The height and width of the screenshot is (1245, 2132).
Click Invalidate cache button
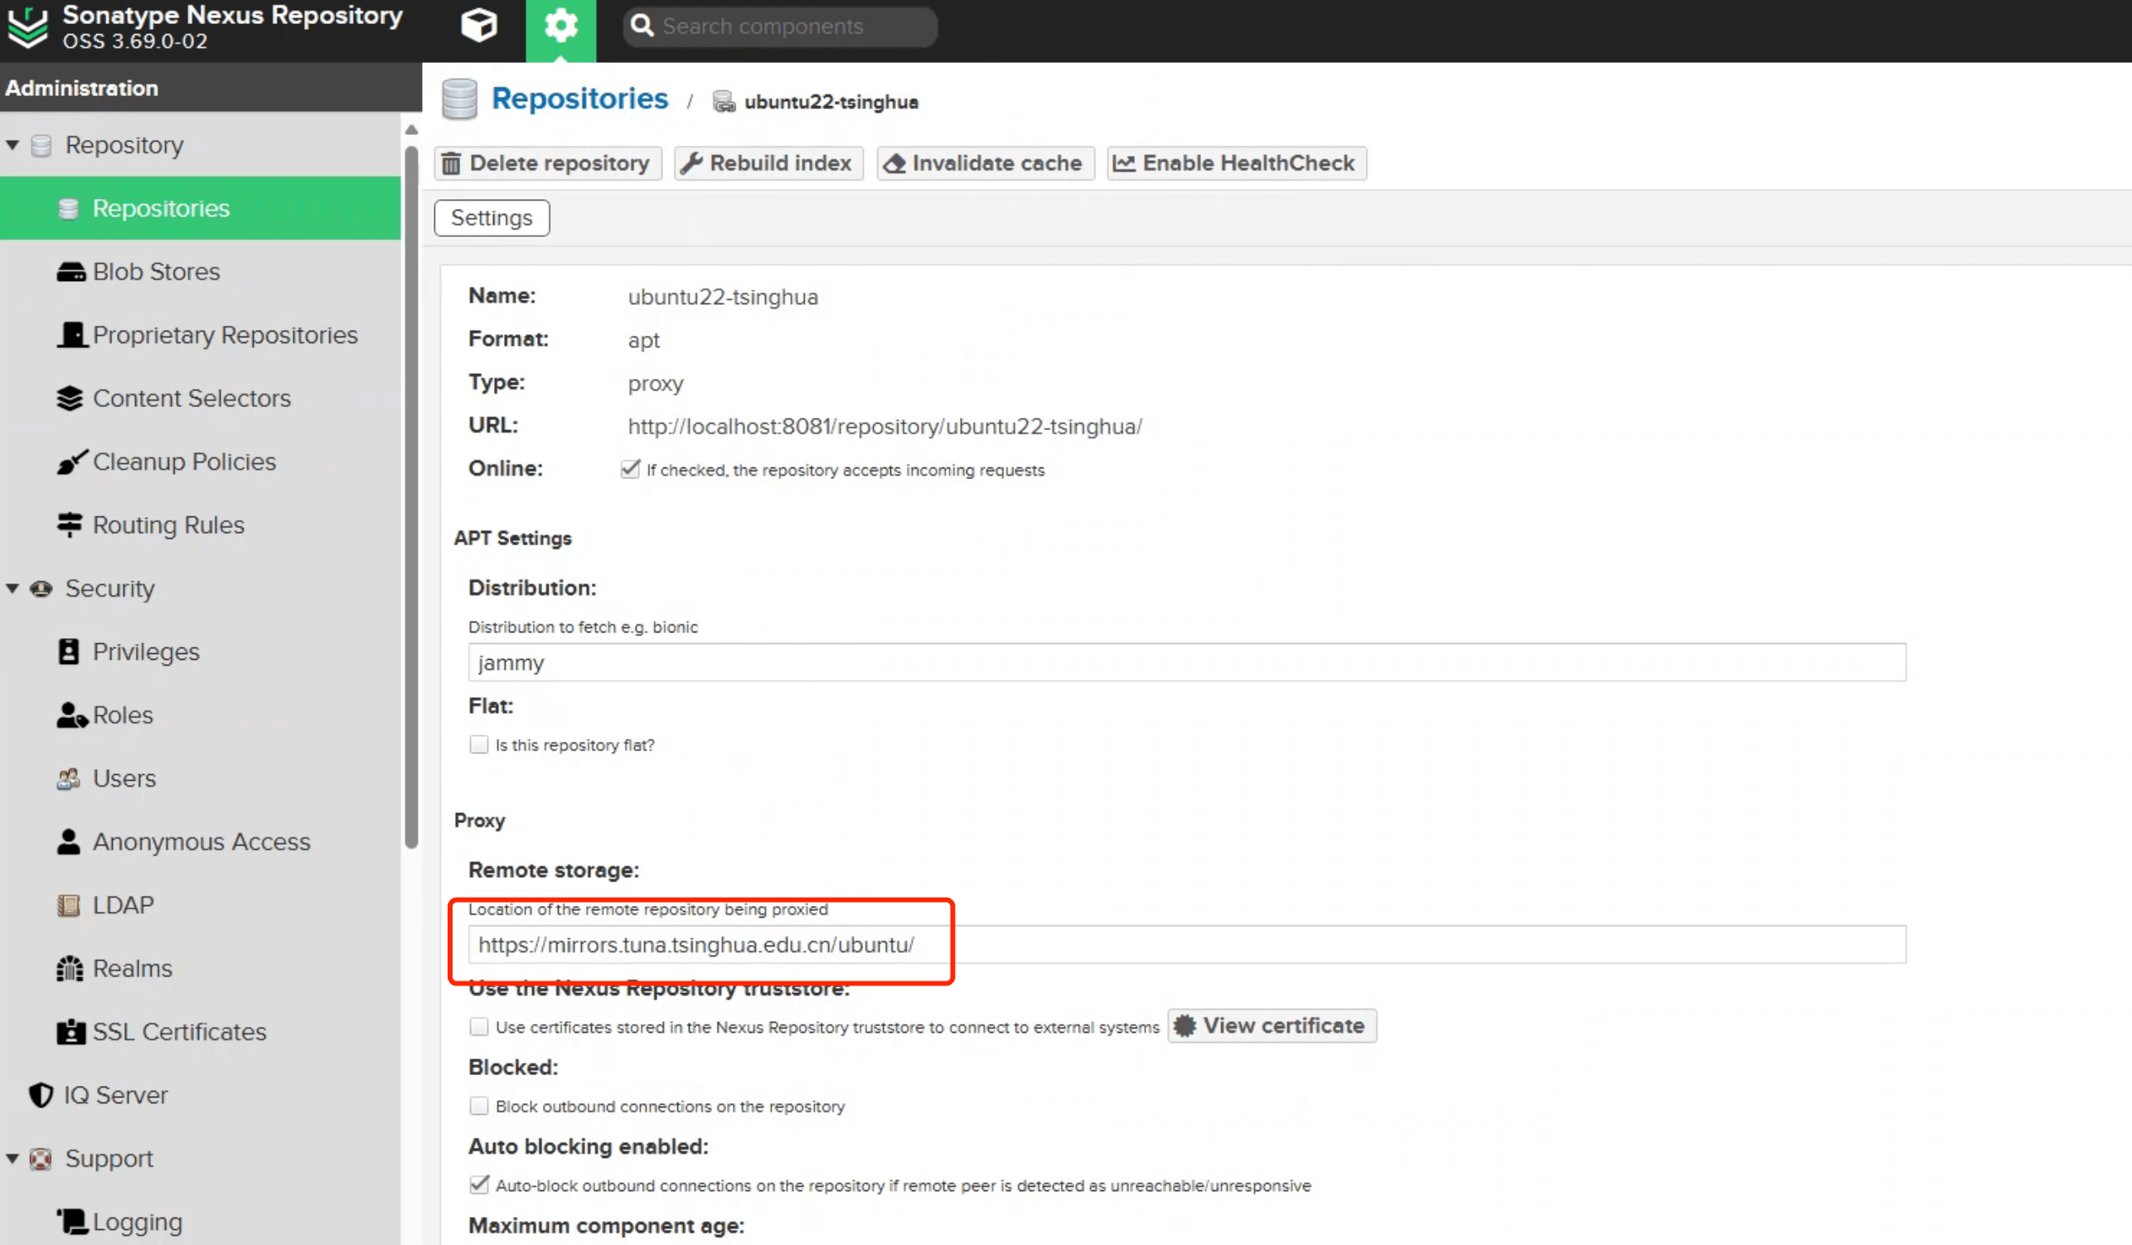(x=985, y=163)
